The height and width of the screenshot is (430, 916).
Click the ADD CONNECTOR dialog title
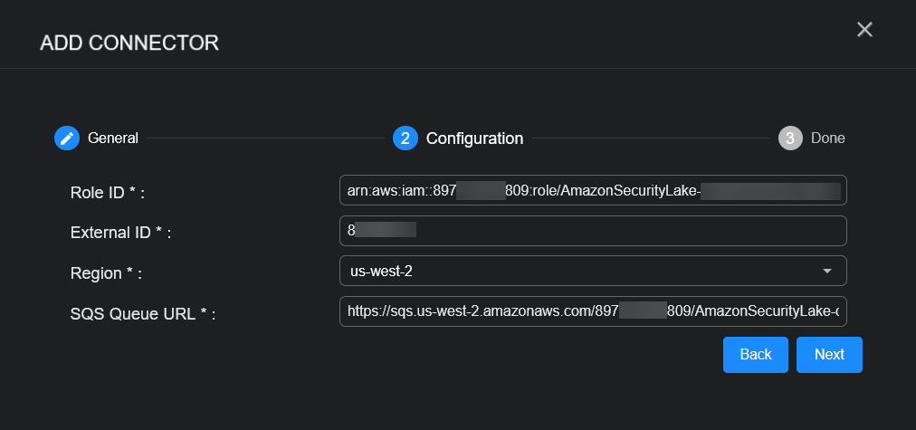click(x=129, y=43)
